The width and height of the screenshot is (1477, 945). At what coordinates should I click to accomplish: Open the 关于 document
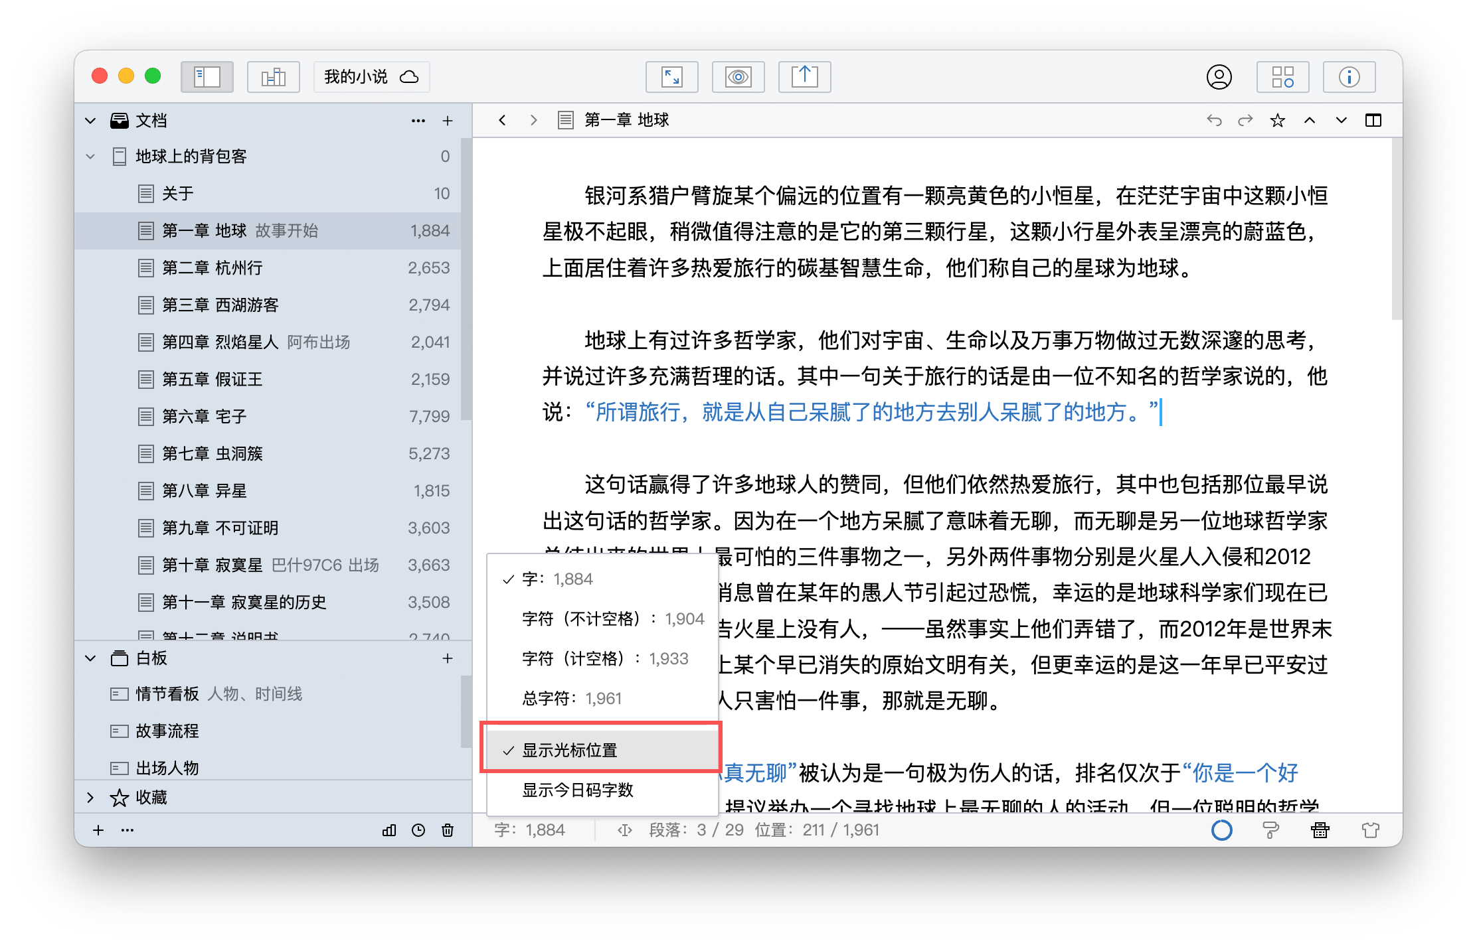tap(267, 194)
